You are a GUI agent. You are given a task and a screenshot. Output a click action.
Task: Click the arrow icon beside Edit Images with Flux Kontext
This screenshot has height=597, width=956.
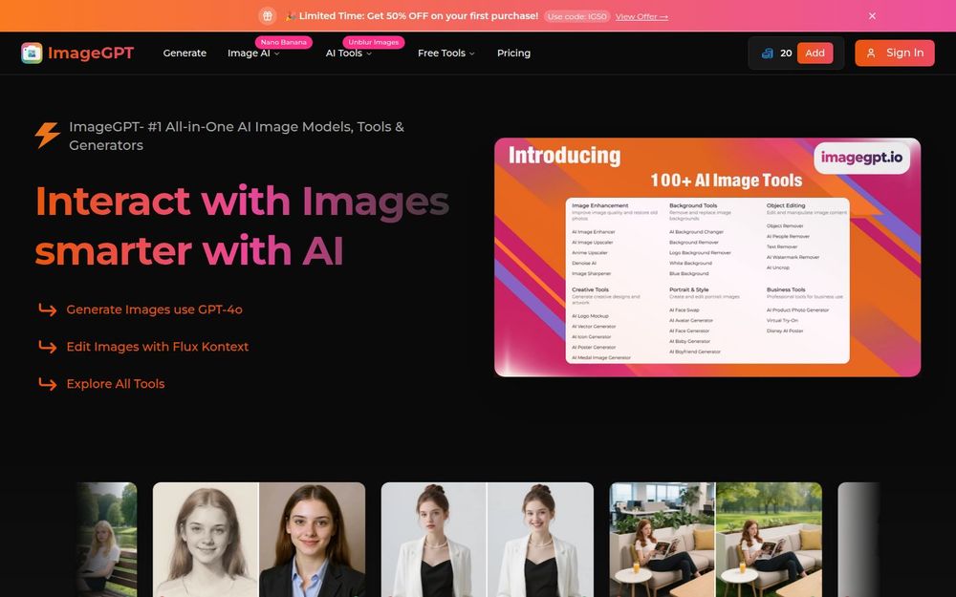click(x=47, y=347)
